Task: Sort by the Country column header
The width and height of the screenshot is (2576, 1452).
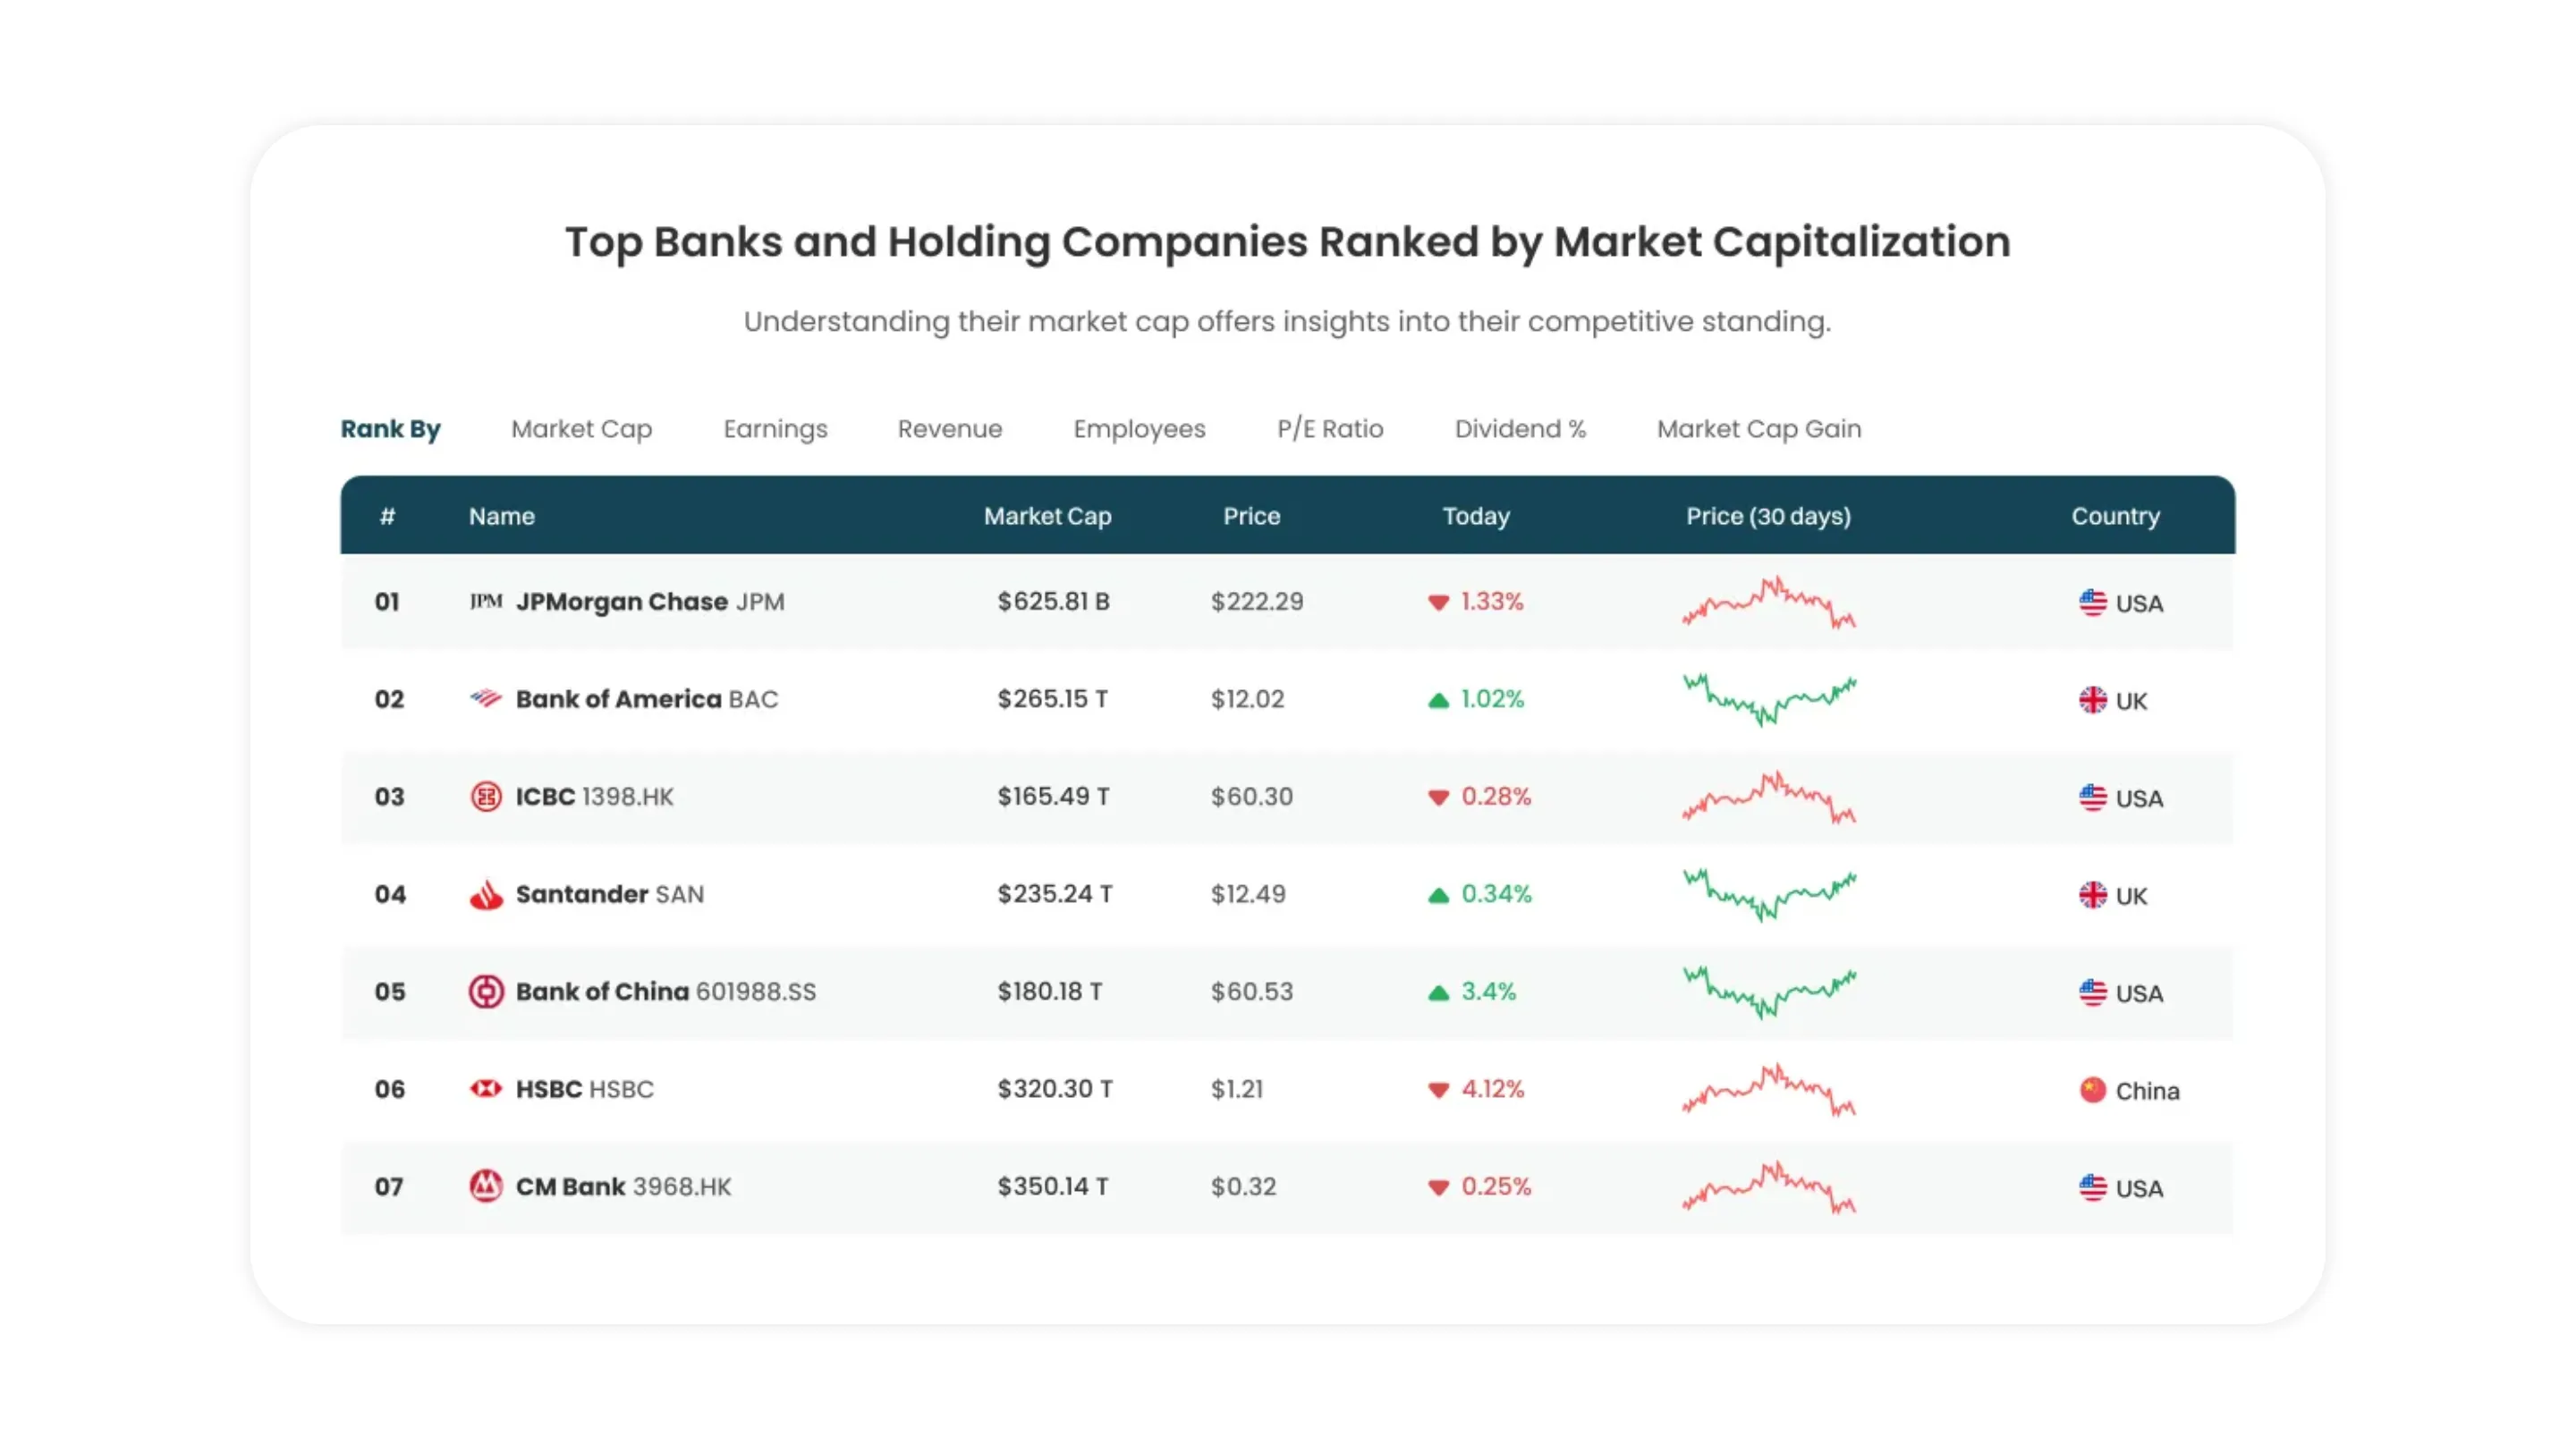Action: coord(2115,516)
